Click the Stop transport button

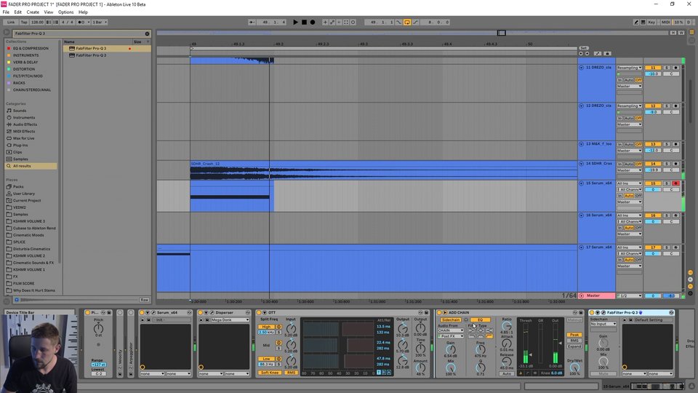click(304, 22)
